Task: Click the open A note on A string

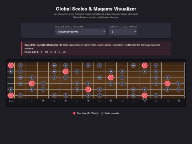Action: pos(11,89)
